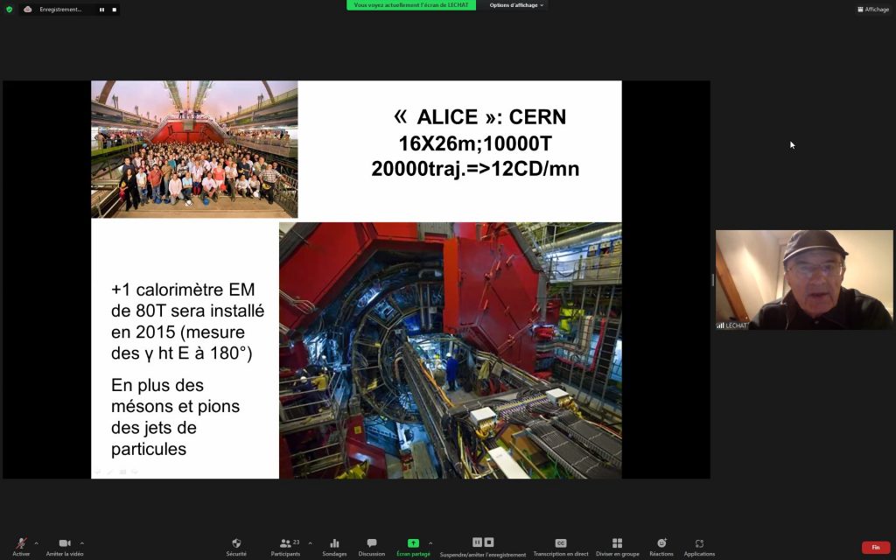Click the group photo on the shared slide
Viewport: 896px width, 560px height.
pyautogui.click(x=194, y=149)
